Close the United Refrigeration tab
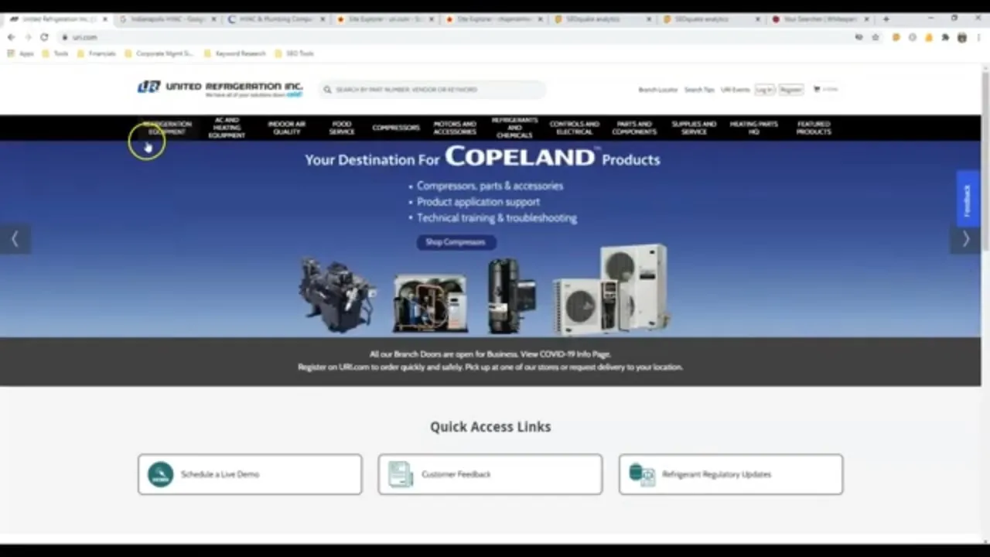This screenshot has height=557, width=990. [x=105, y=19]
